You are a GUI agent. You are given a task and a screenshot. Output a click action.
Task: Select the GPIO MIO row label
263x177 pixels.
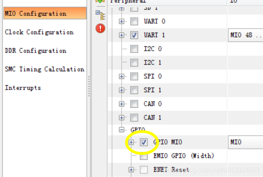tap(168, 142)
